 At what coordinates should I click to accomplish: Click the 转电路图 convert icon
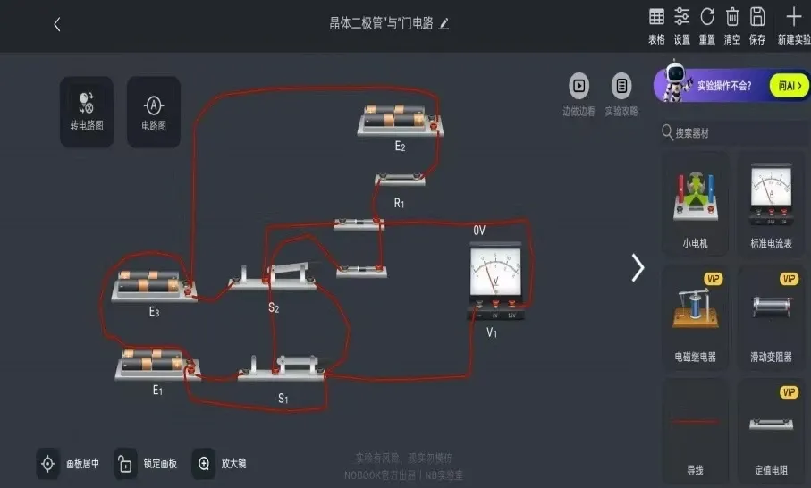pos(87,112)
